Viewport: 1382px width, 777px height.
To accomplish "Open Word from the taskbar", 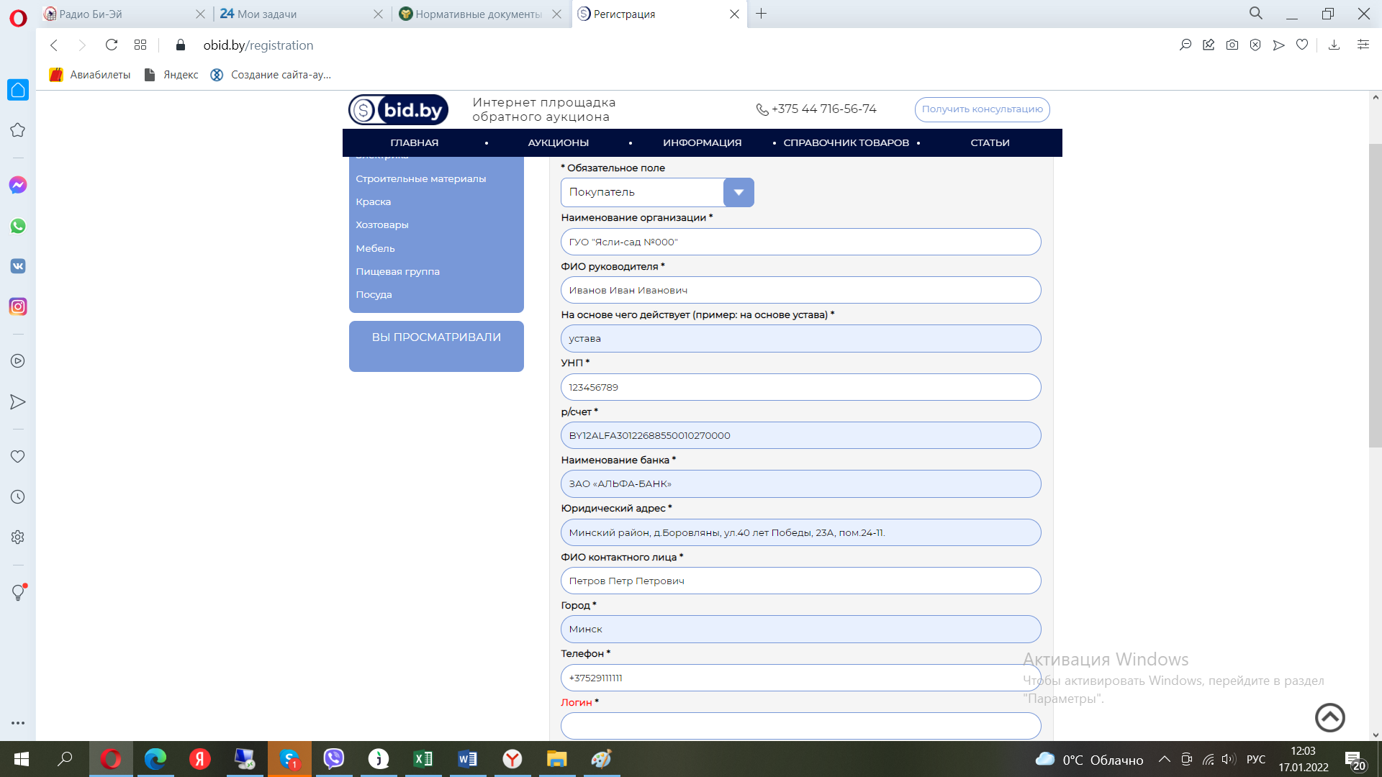I will pos(468,759).
